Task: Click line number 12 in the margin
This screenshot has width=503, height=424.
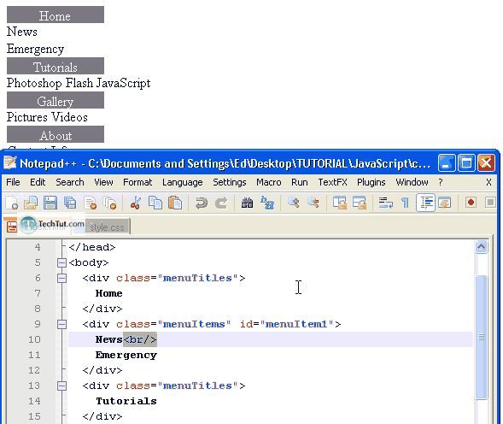Action: 34,370
